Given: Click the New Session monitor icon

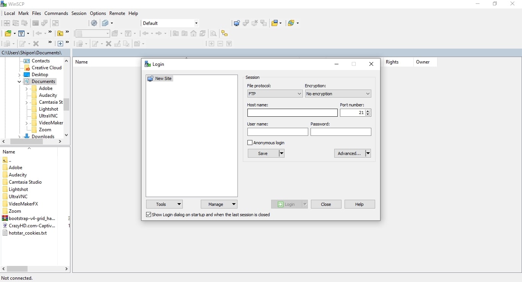Looking at the screenshot, I should pyautogui.click(x=237, y=23).
